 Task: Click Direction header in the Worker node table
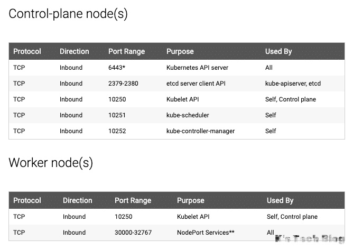pyautogui.click(x=77, y=200)
